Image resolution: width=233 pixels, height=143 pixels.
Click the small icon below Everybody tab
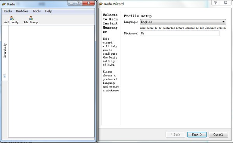tap(5, 76)
